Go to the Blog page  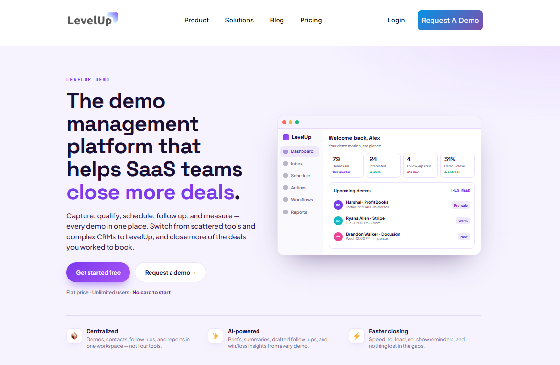[x=277, y=21]
